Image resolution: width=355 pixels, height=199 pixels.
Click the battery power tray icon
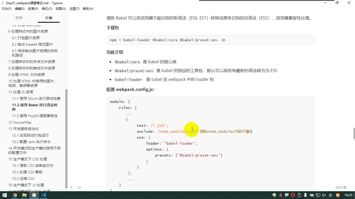coord(312,195)
